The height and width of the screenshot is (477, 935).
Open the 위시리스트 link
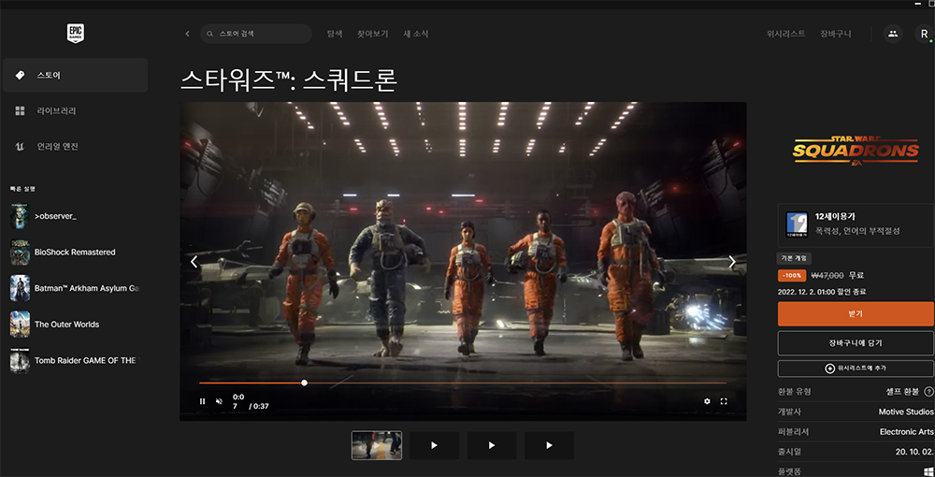tap(786, 34)
